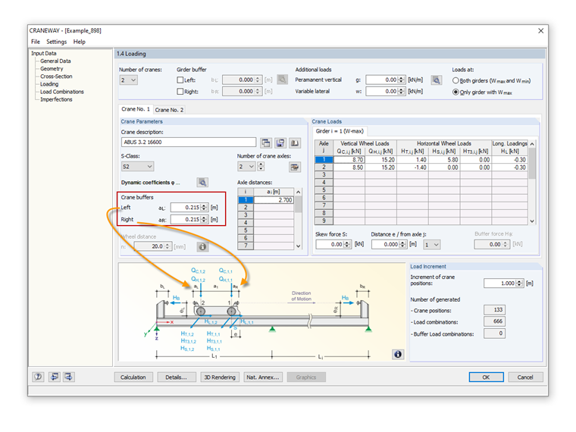576x432 pixels.
Task: Open the from axle j dropdown
Action: [x=431, y=245]
